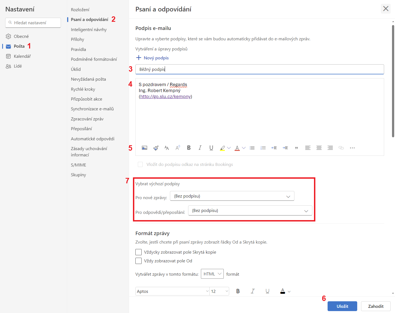Open the HTML message format dropdown

click(x=212, y=274)
